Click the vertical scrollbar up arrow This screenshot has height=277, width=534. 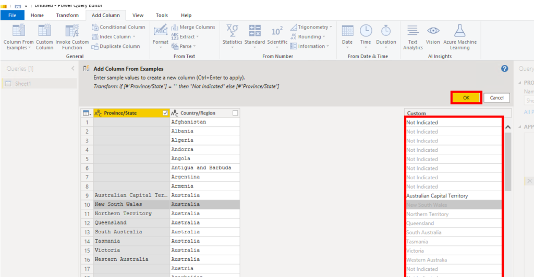tap(508, 127)
